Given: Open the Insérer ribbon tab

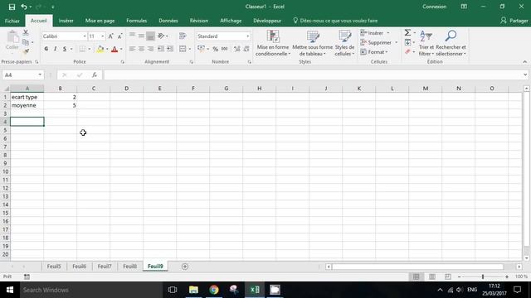Looking at the screenshot, I should coord(66,21).
